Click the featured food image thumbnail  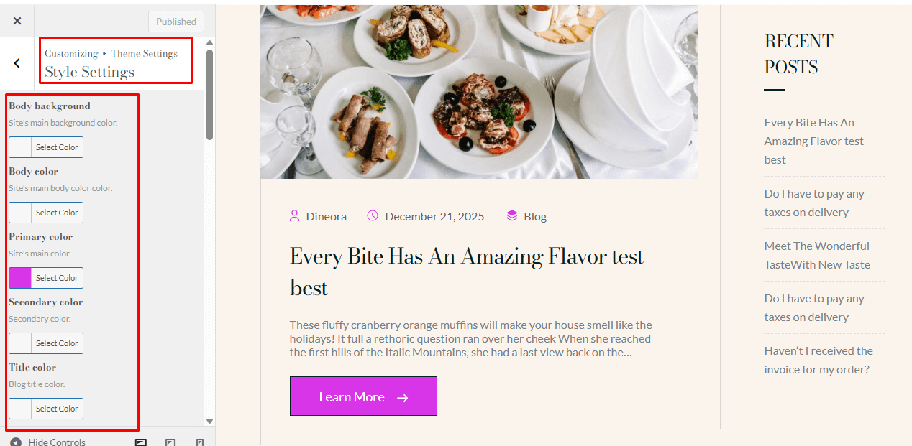(479, 92)
